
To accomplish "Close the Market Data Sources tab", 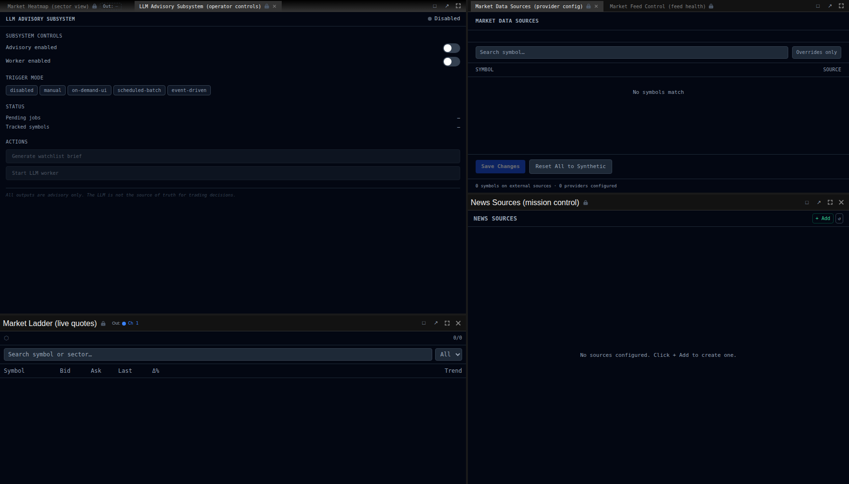I will (x=596, y=6).
